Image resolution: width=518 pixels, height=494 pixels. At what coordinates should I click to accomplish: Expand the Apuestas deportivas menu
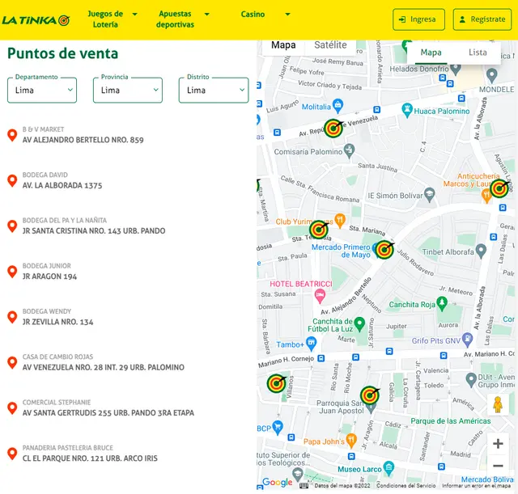click(x=183, y=19)
